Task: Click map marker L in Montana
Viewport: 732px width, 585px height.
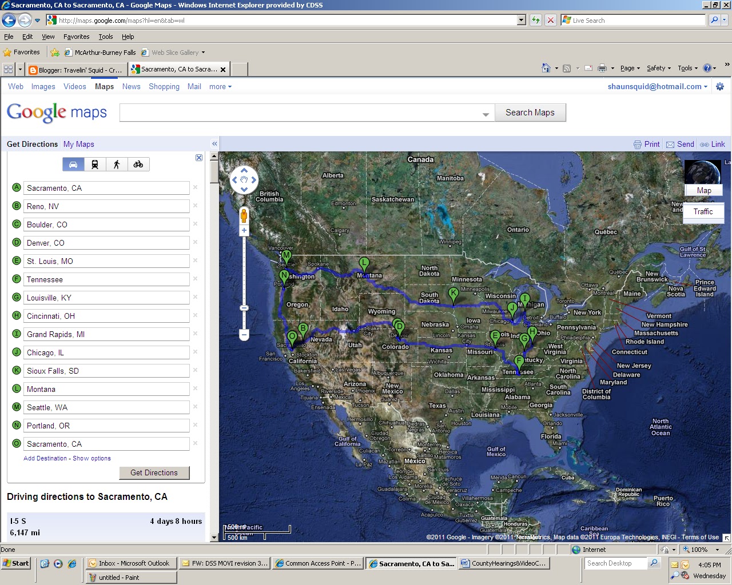Action: pyautogui.click(x=364, y=264)
